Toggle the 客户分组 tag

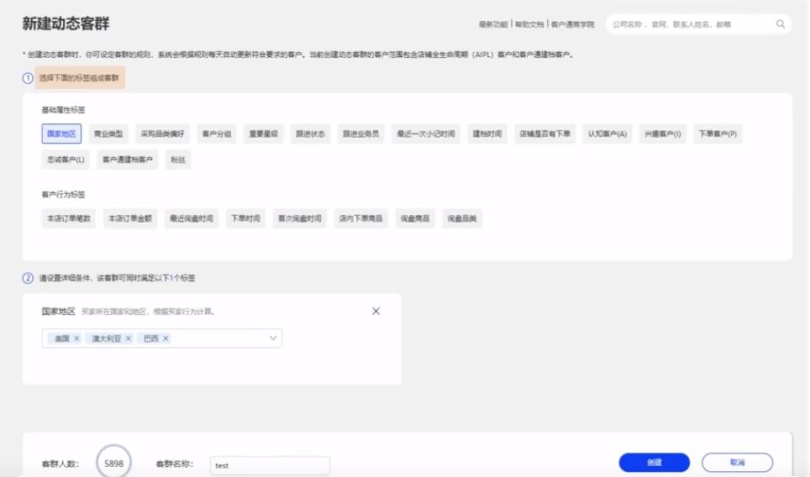pos(217,134)
